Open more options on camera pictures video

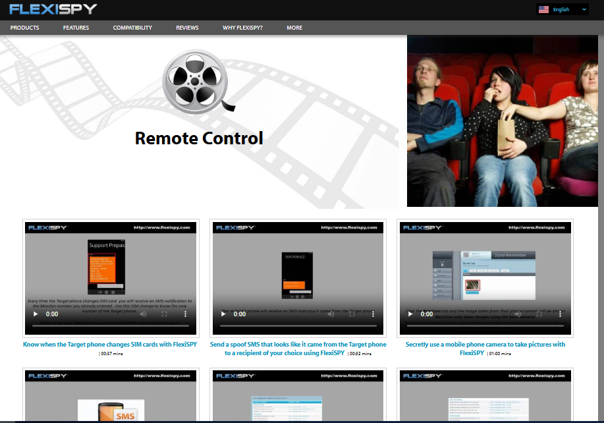pos(560,314)
